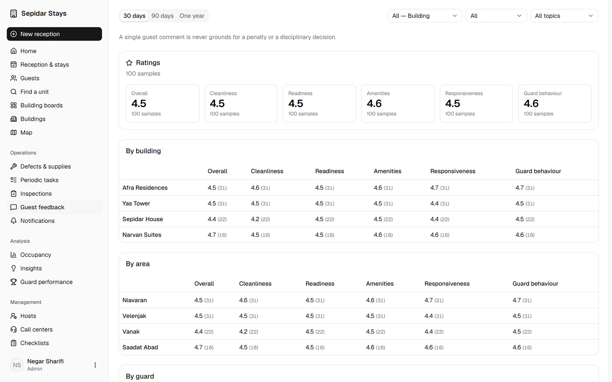Open Checklists in the sidebar
The height and width of the screenshot is (382, 612).
click(x=54, y=343)
